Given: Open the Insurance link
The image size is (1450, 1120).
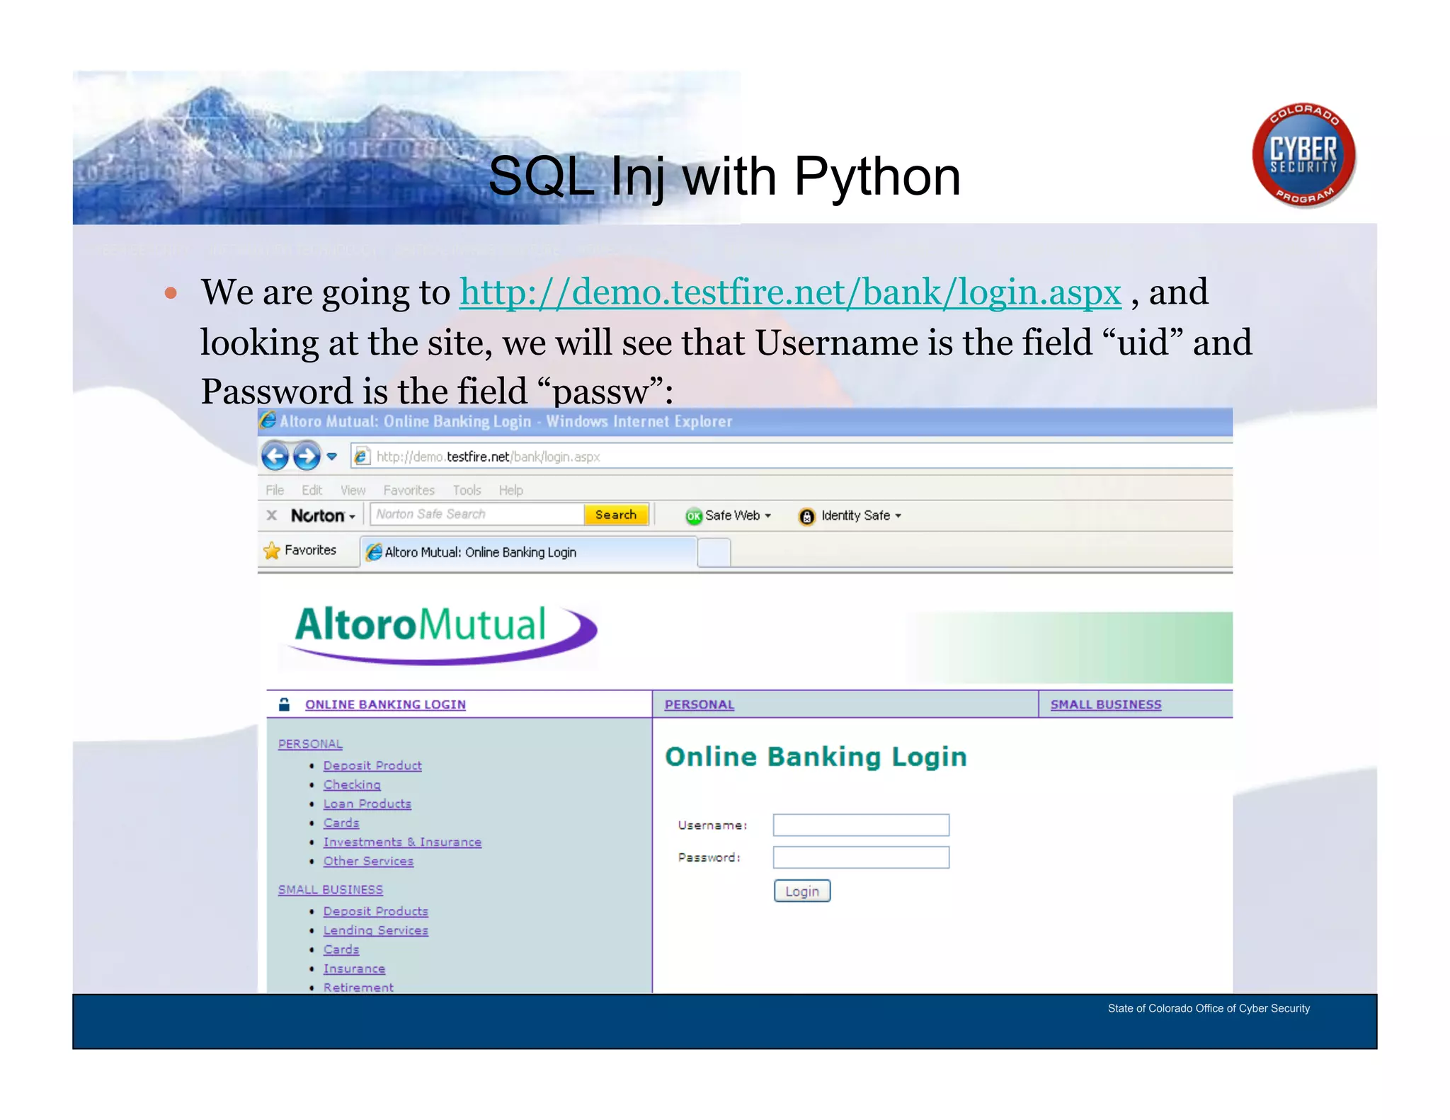Looking at the screenshot, I should (x=354, y=968).
